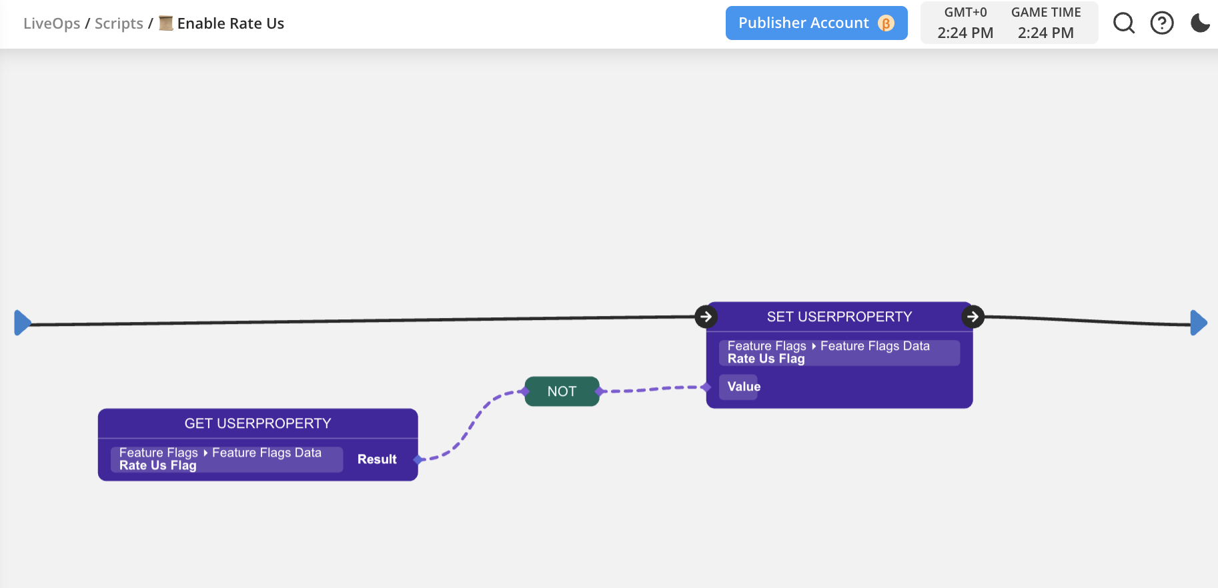
Task: Click SET USERPROPERTY output flow arrow
Action: click(973, 317)
